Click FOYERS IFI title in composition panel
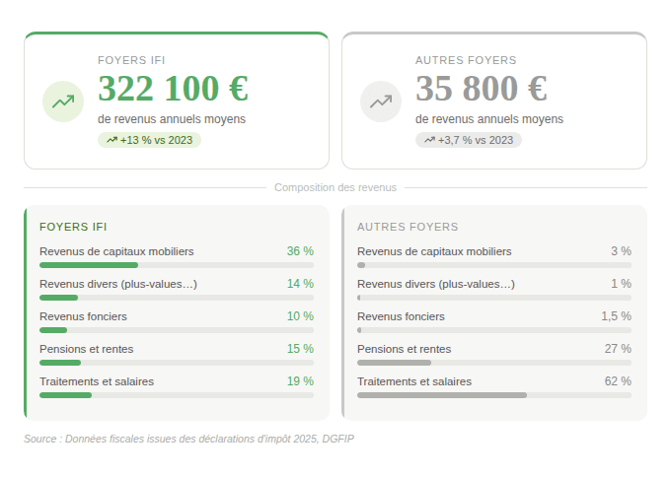Screen dimensions: 671x478 coord(73,227)
